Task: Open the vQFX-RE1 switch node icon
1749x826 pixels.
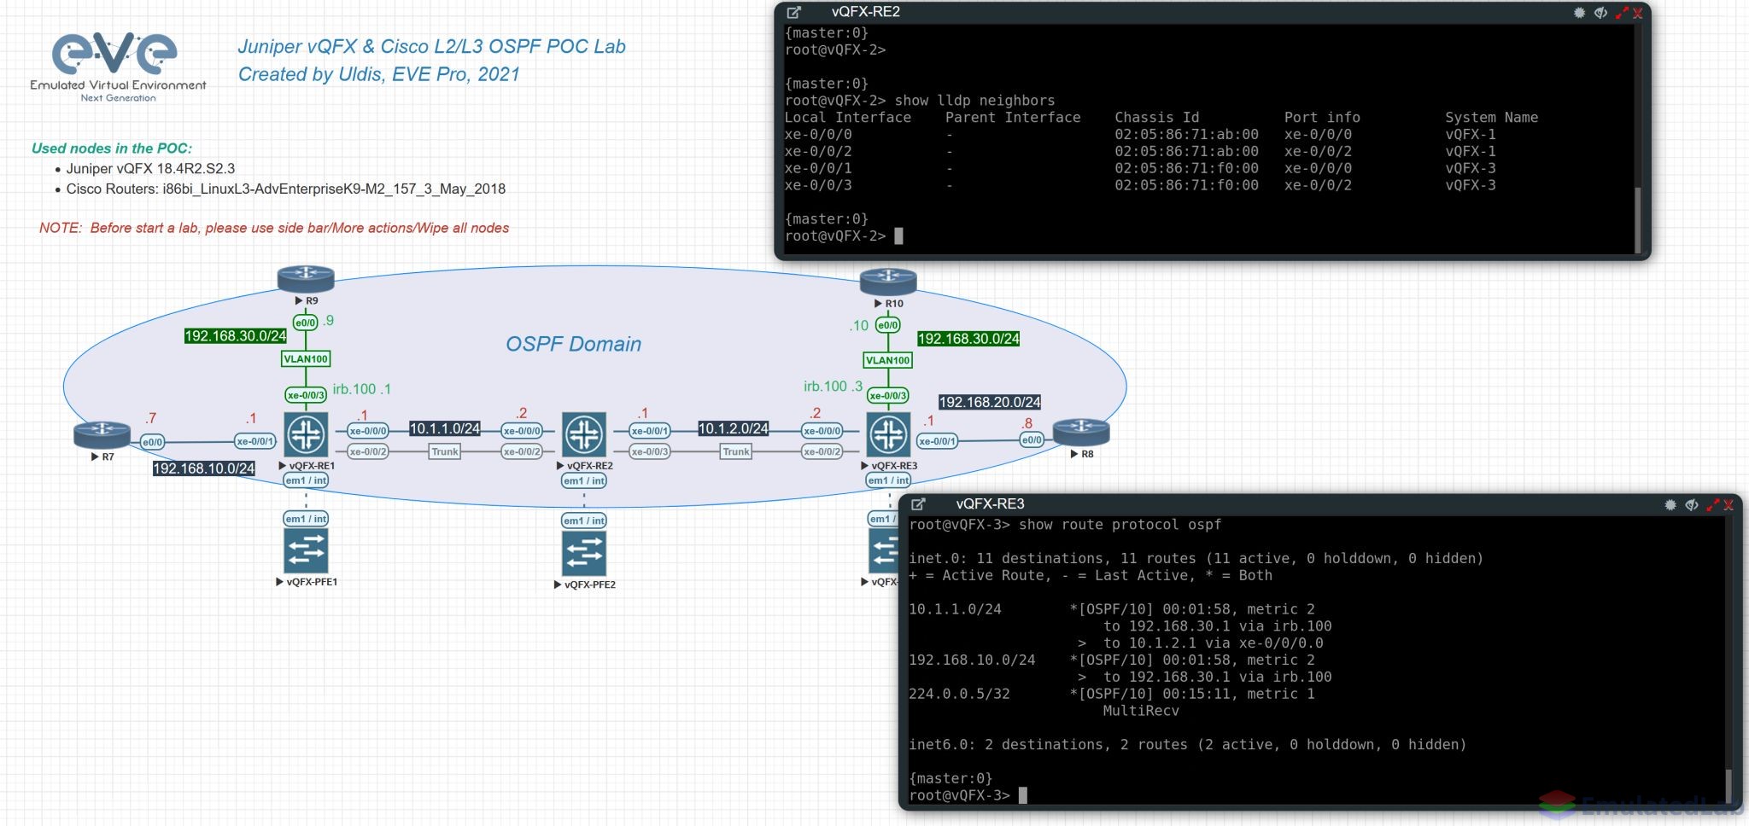Action: click(306, 434)
